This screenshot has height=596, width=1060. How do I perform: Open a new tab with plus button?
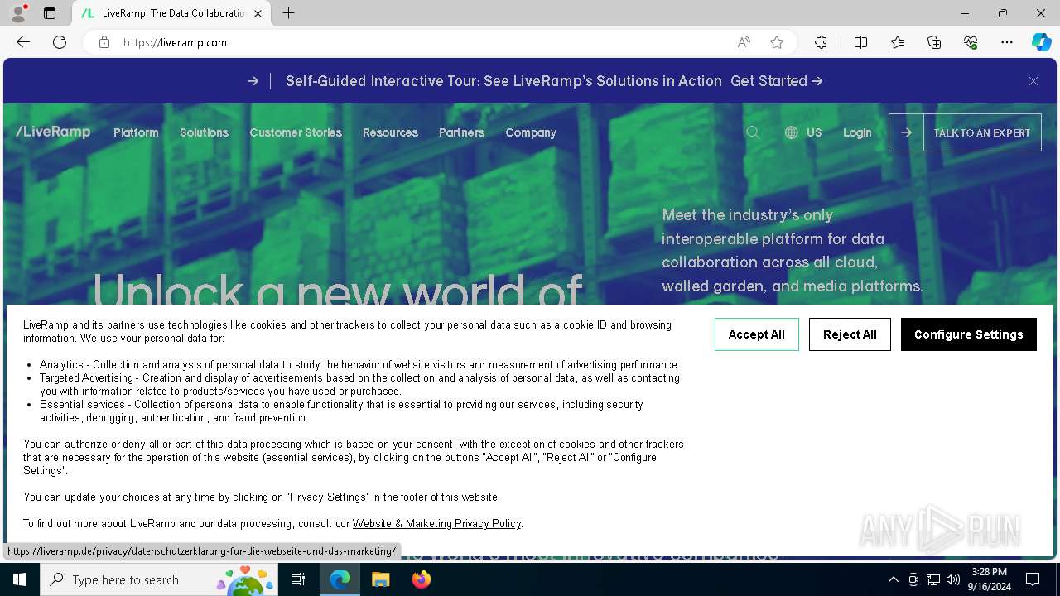288,13
